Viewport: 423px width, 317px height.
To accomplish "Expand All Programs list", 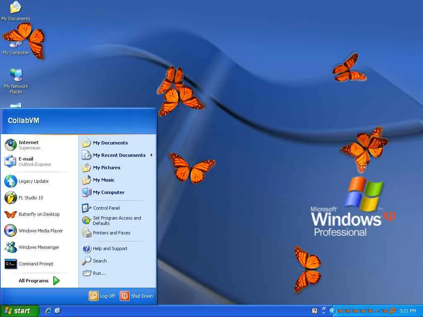I will (x=39, y=281).
